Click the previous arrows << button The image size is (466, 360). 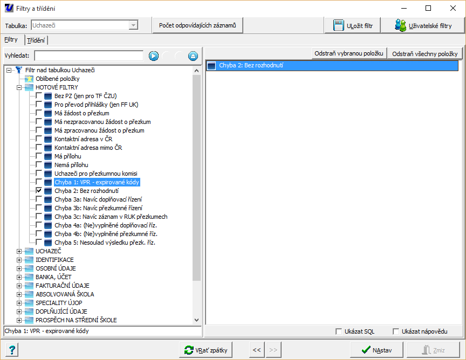(257, 350)
